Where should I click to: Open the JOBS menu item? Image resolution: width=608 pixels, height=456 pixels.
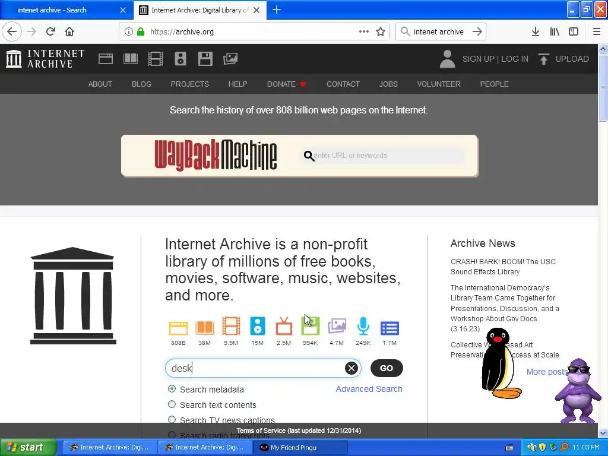pyautogui.click(x=388, y=84)
